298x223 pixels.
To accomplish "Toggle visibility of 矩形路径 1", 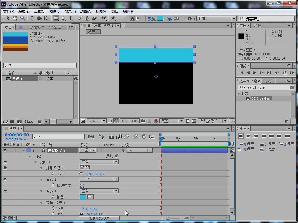I will pos(5,168).
